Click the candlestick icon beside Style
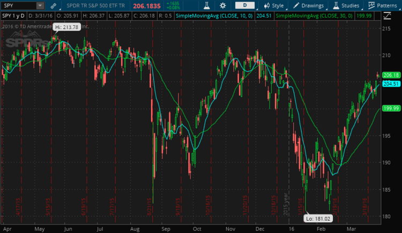 [266, 5]
